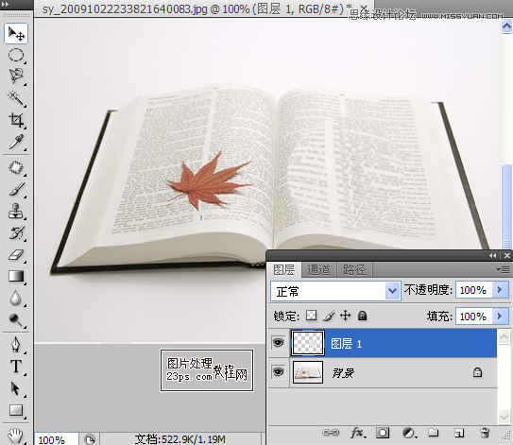Select the History Brush tool
The width and height of the screenshot is (513, 445).
coord(16,233)
